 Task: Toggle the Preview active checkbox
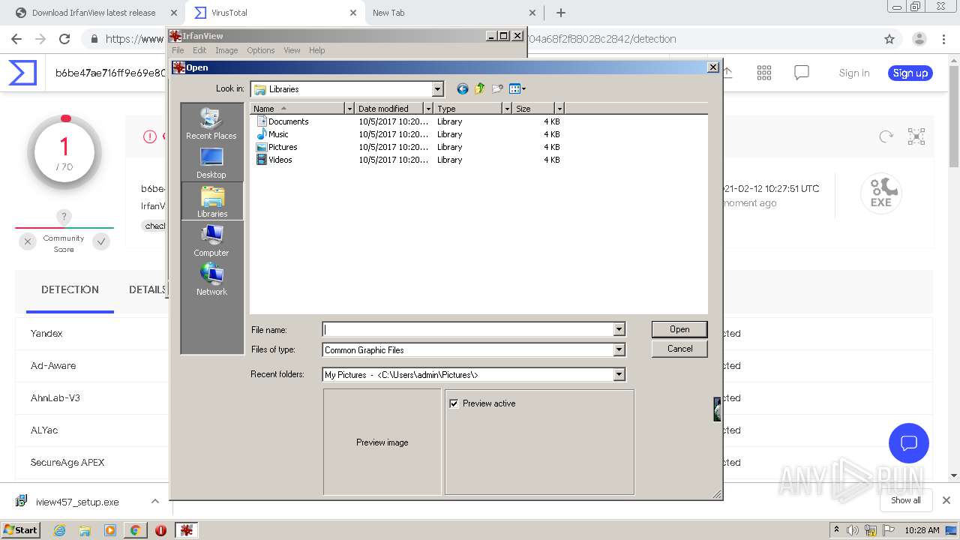coord(454,403)
